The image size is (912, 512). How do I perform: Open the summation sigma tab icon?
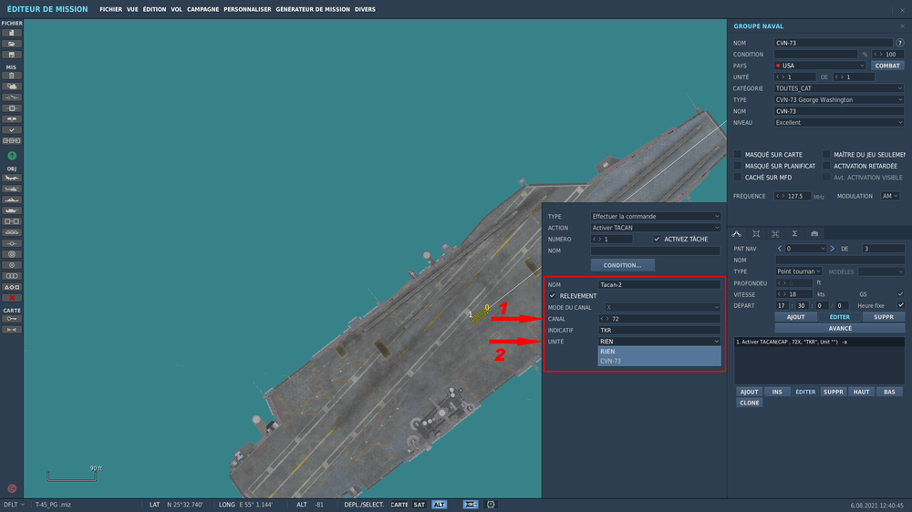(794, 233)
